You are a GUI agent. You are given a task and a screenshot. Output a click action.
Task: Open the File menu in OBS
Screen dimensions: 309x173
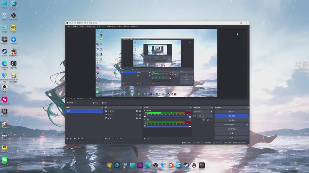(x=69, y=26)
